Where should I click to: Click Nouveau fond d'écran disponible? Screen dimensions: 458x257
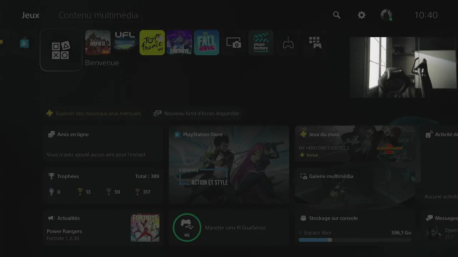pyautogui.click(x=196, y=114)
